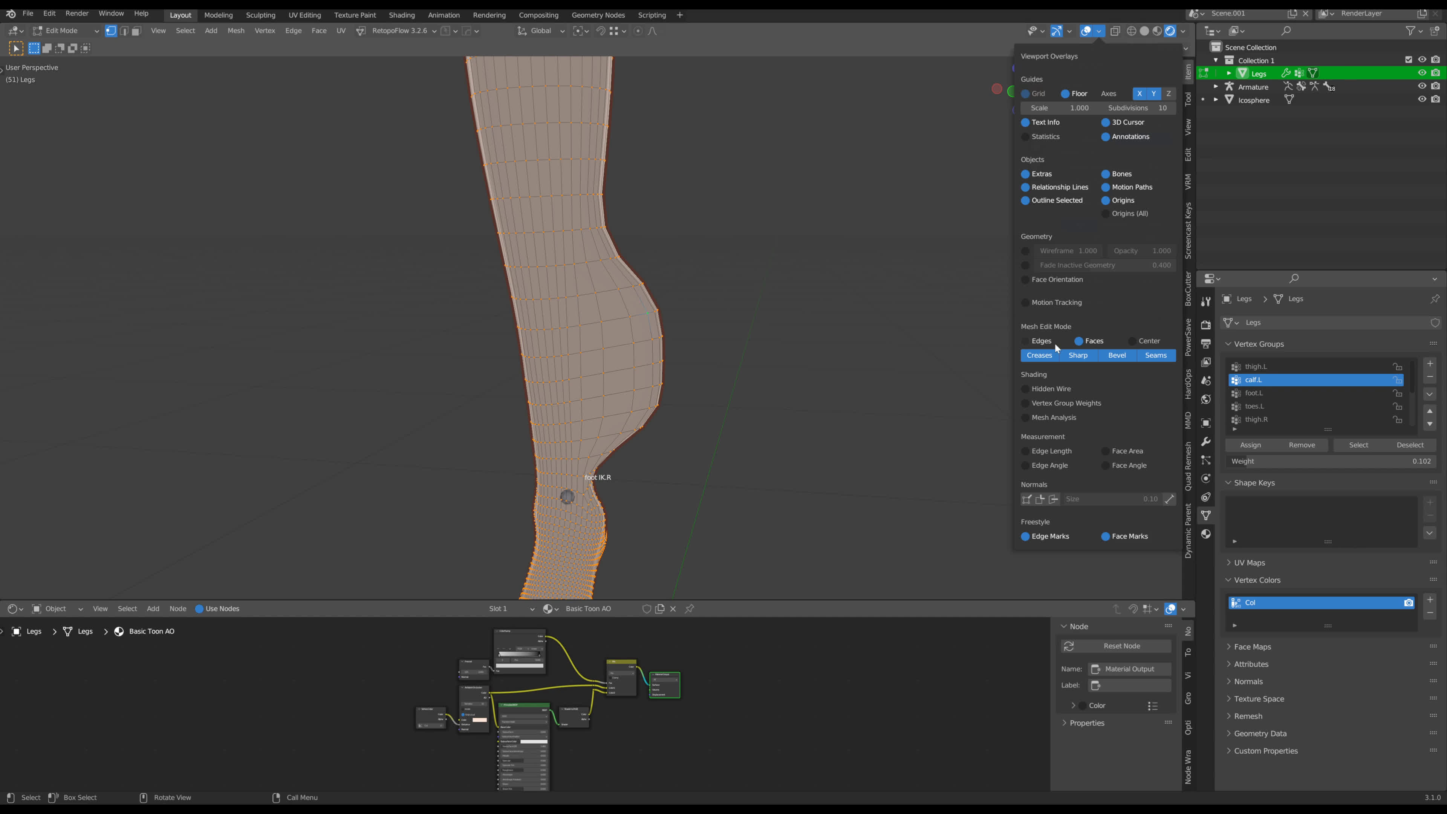Expand the Icosphere tree item

pos(1215,99)
